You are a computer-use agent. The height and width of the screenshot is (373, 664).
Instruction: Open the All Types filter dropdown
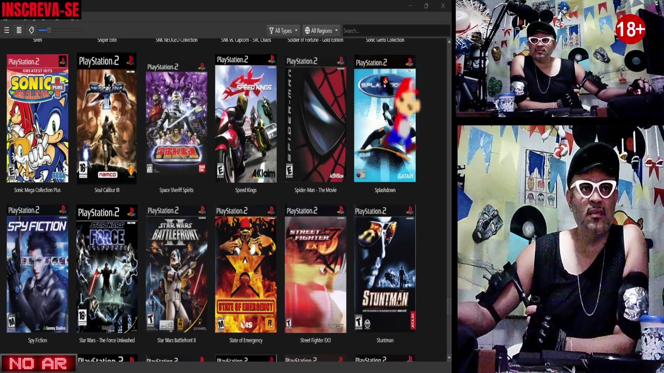(283, 31)
